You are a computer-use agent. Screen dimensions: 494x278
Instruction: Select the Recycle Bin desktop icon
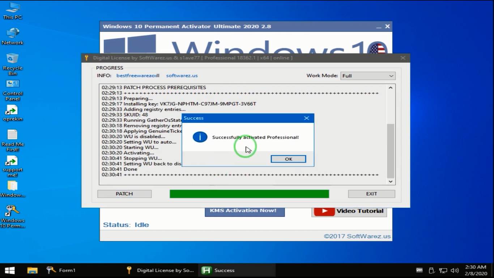tap(13, 64)
